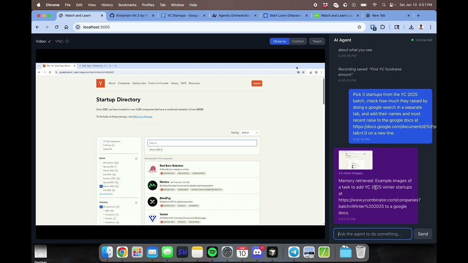Open the tab search icon in Chrome toolbar
This screenshot has height=263, width=468.
(x=397, y=27)
